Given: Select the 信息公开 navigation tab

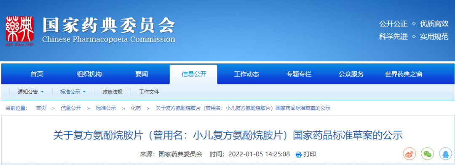Looking at the screenshot, I should (193, 74).
